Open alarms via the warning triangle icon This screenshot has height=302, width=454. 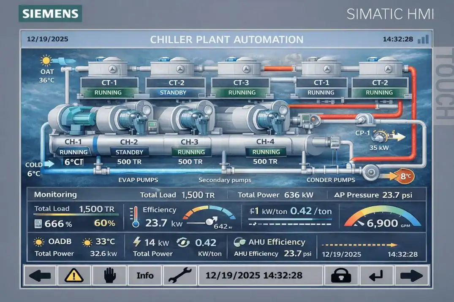pos(74,275)
